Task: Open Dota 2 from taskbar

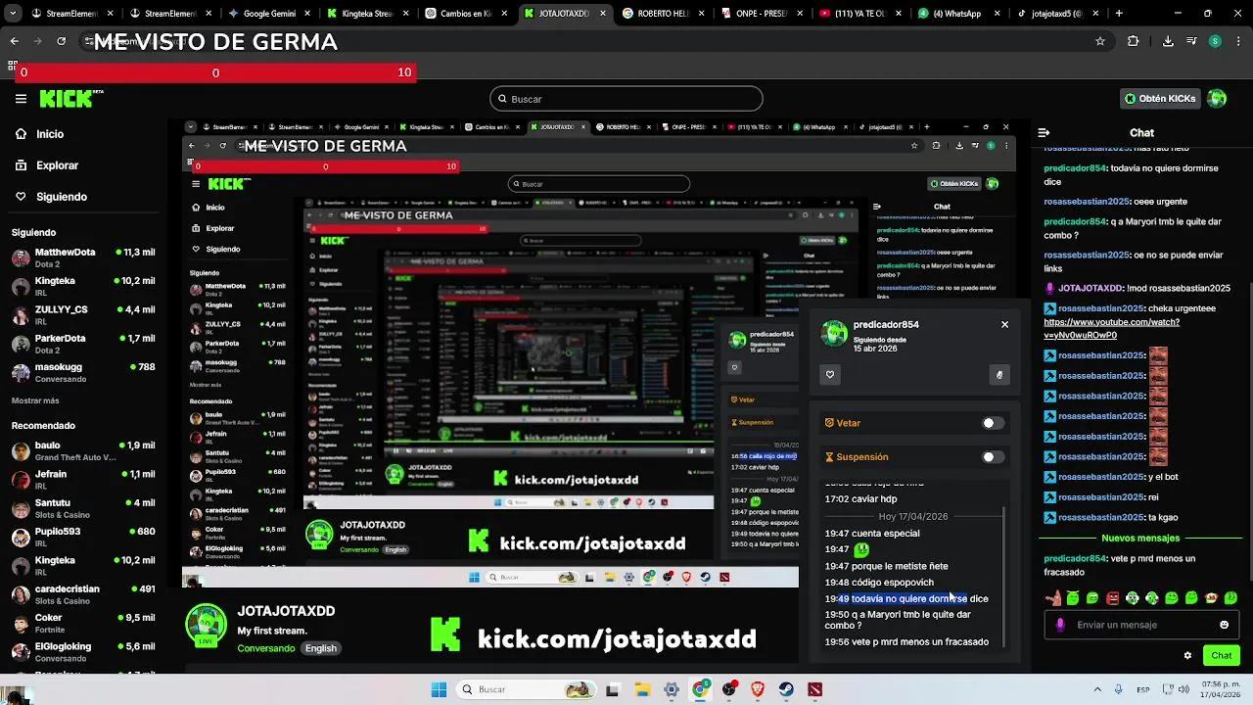Action: [x=815, y=689]
